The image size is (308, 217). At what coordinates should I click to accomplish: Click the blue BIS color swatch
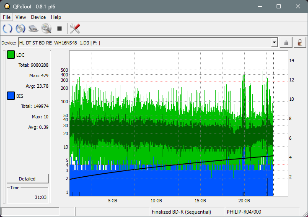(10, 96)
